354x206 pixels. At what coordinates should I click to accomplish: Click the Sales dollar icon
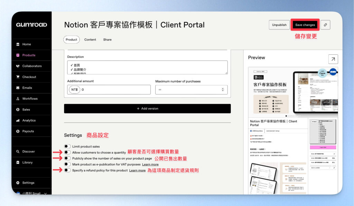pos(18,109)
